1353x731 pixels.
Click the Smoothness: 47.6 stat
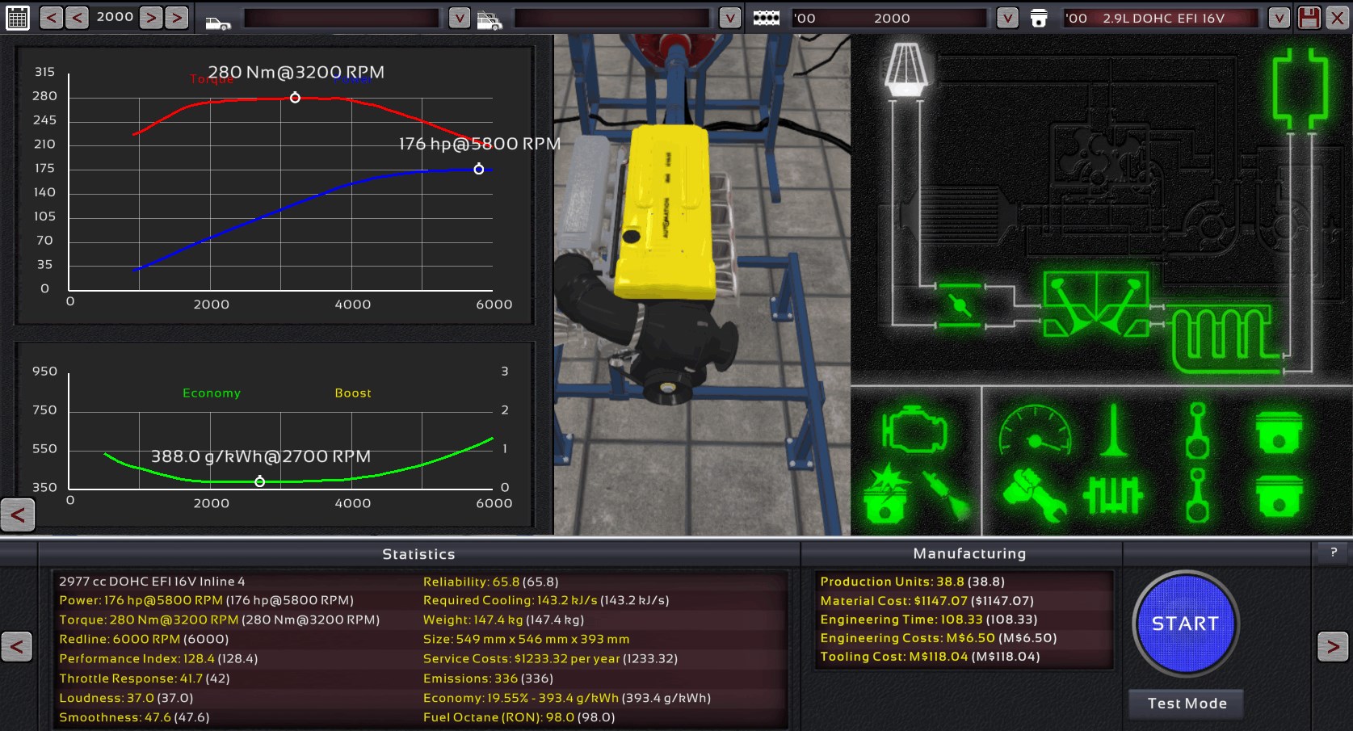pyautogui.click(x=133, y=717)
